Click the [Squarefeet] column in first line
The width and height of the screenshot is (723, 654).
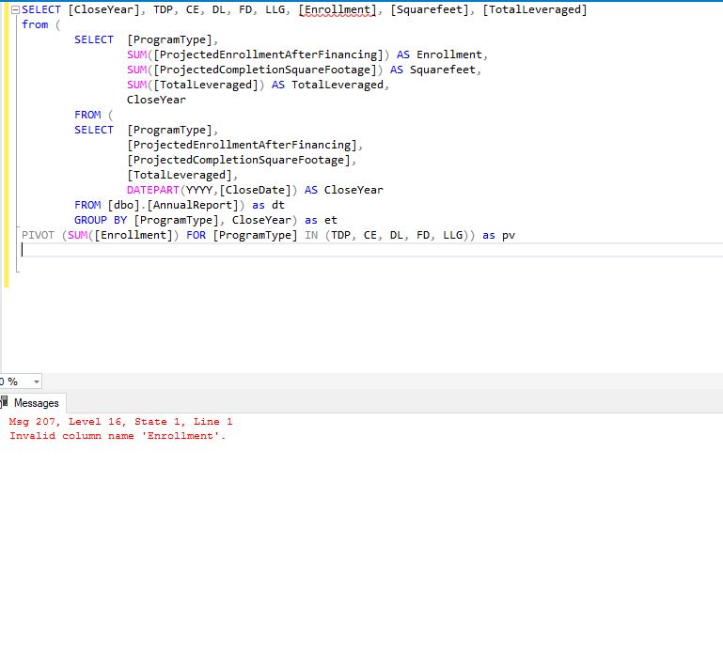click(x=430, y=9)
